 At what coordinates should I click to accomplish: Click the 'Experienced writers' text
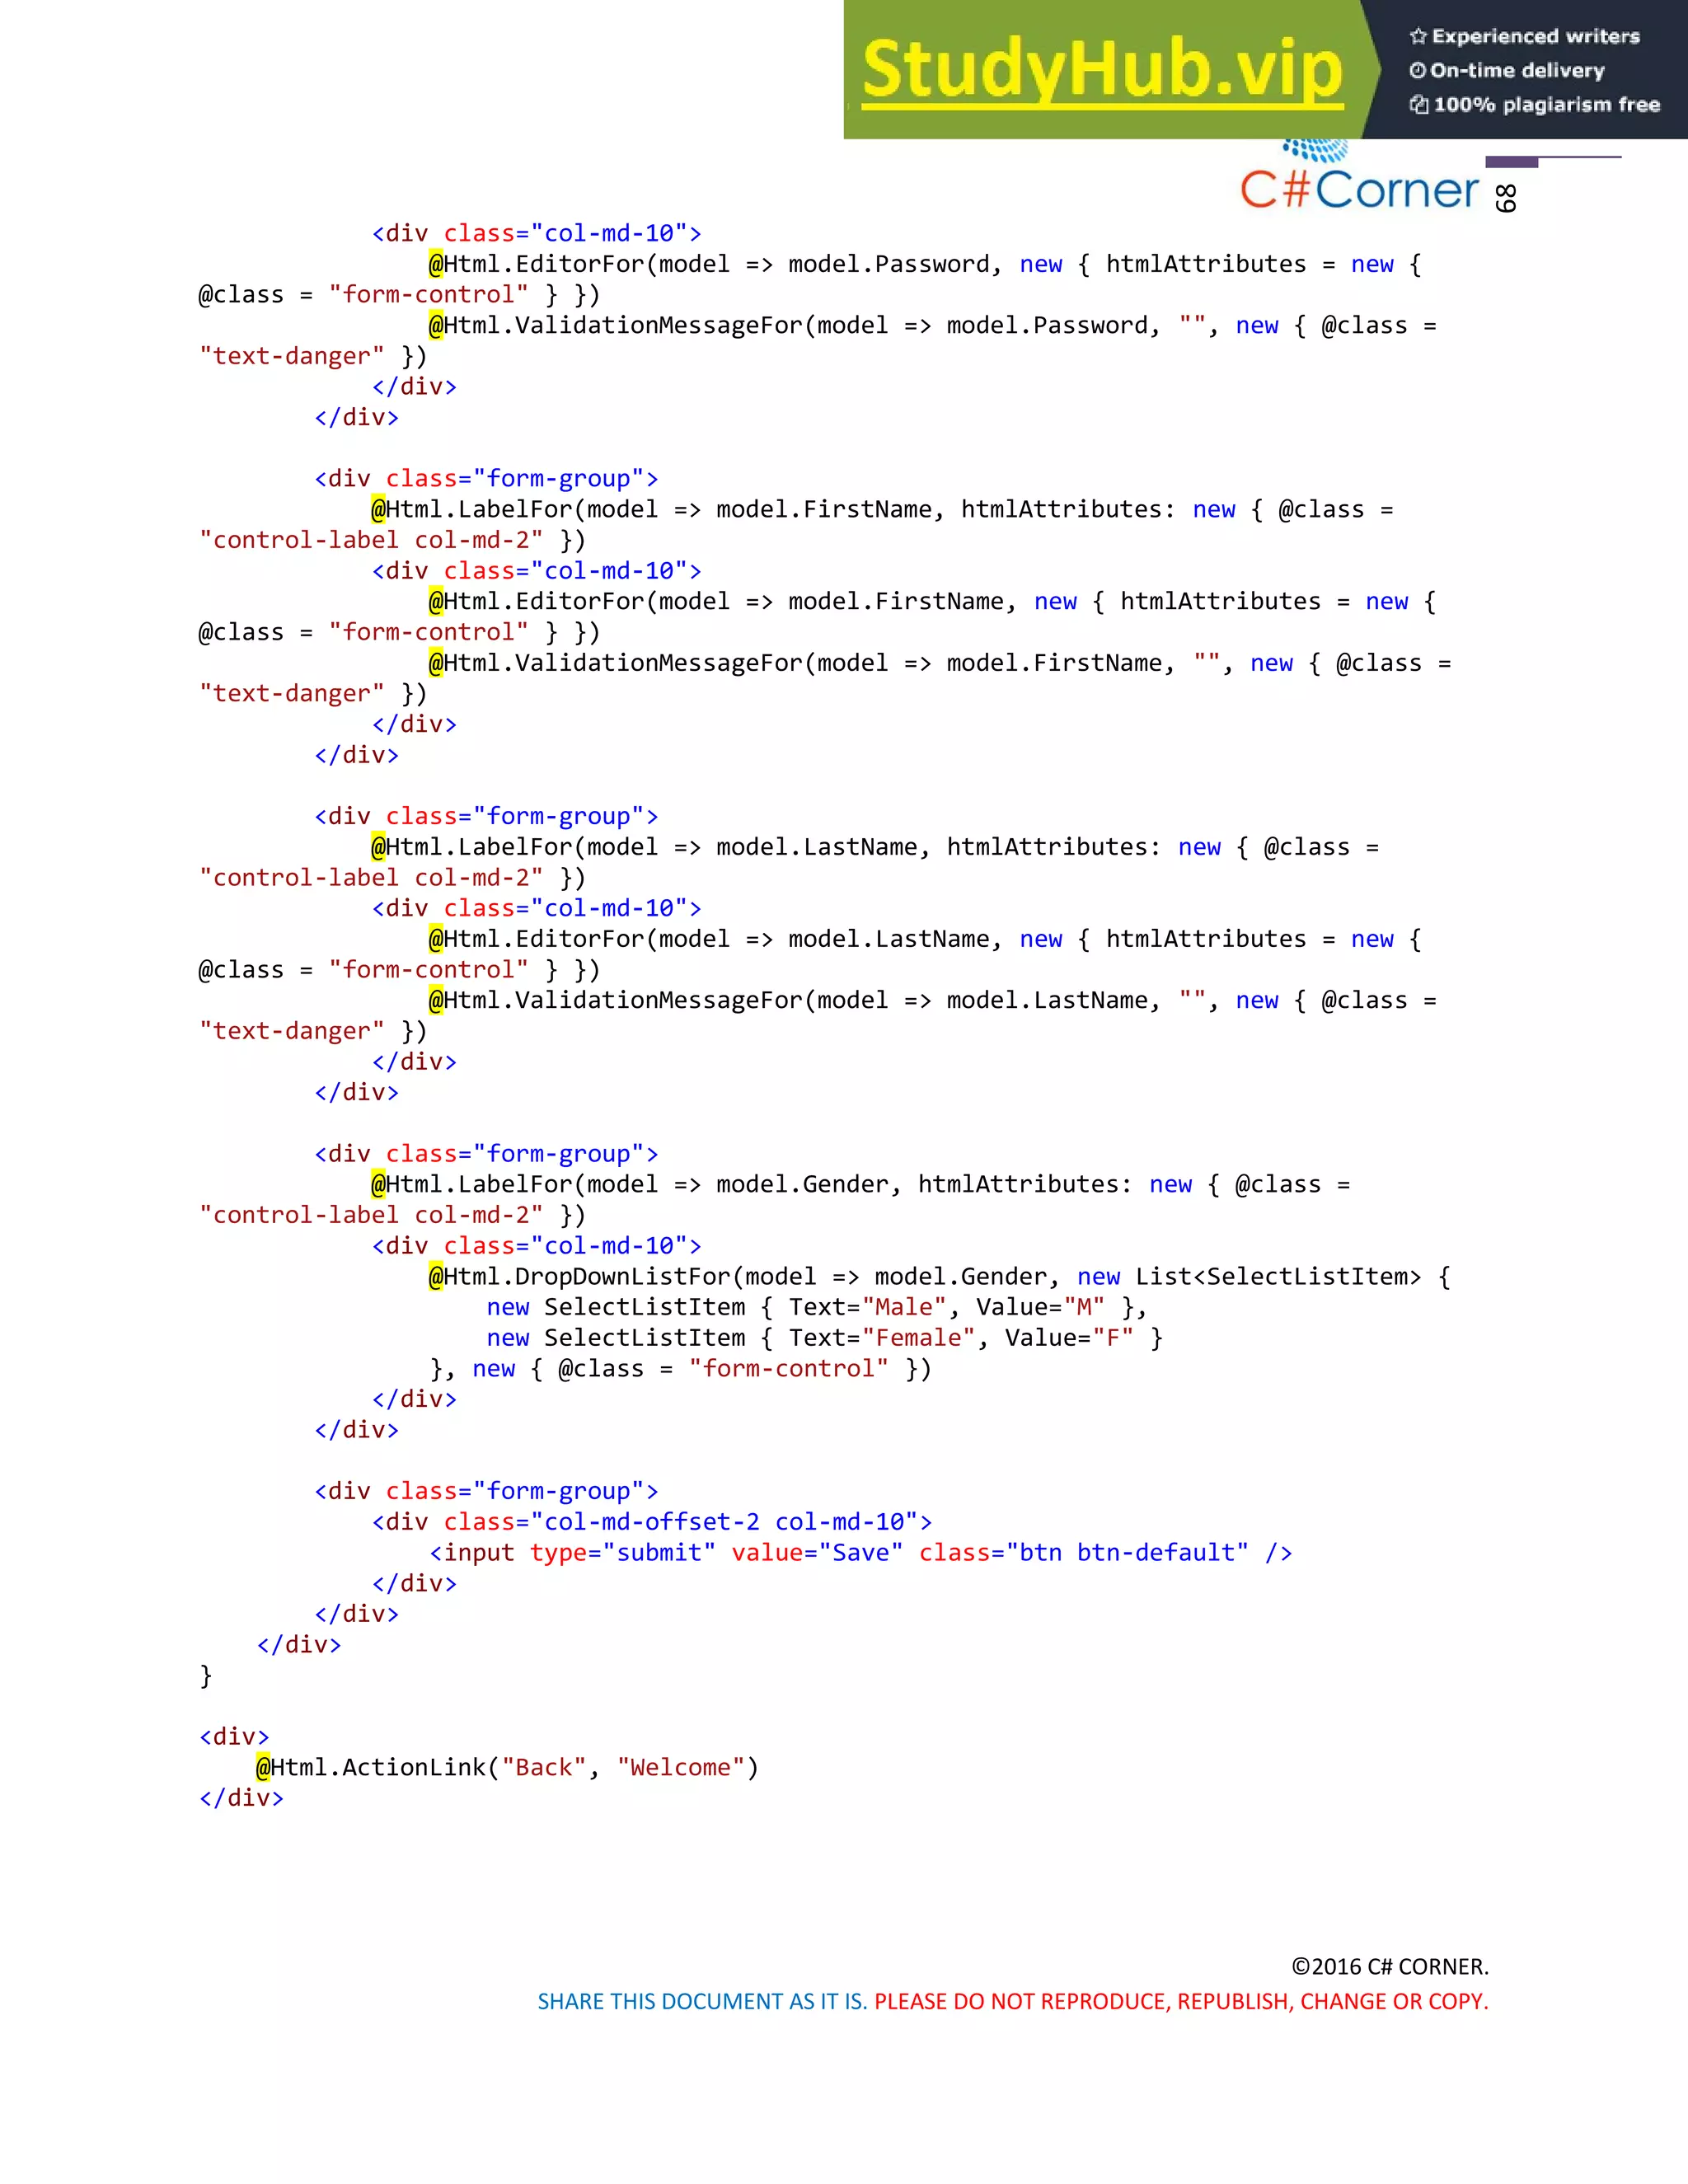tap(1535, 37)
